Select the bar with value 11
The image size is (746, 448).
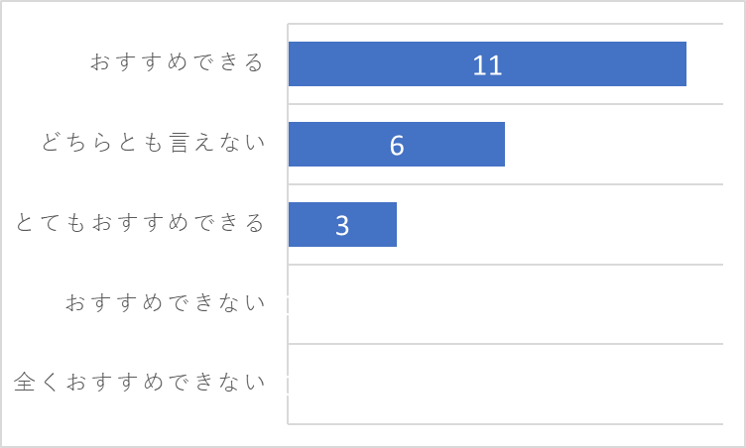point(487,63)
